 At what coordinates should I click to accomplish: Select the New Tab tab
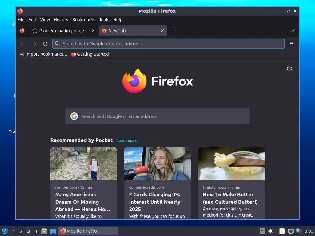(133, 31)
